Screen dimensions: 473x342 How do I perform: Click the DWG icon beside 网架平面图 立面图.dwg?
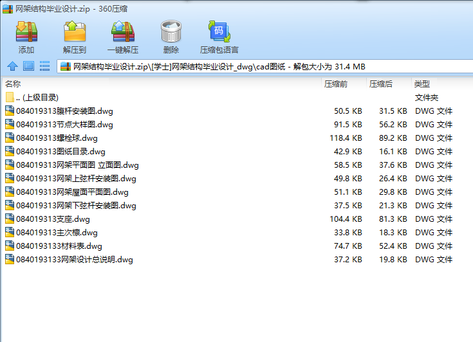pyautogui.click(x=10, y=165)
